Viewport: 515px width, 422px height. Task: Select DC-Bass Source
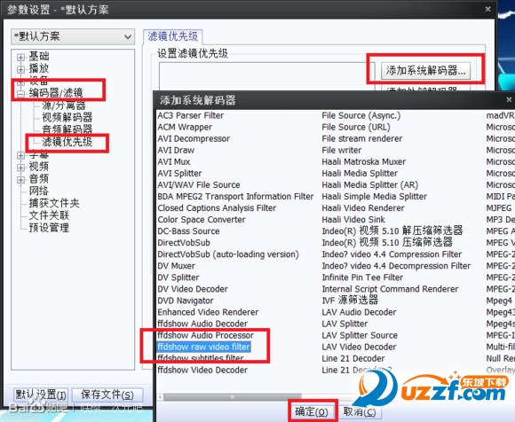[188, 231]
